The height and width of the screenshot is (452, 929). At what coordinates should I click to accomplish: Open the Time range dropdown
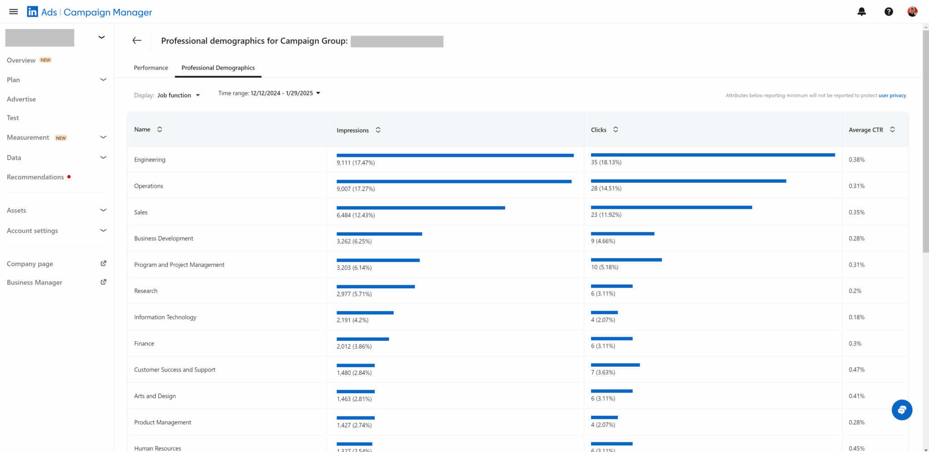point(285,93)
